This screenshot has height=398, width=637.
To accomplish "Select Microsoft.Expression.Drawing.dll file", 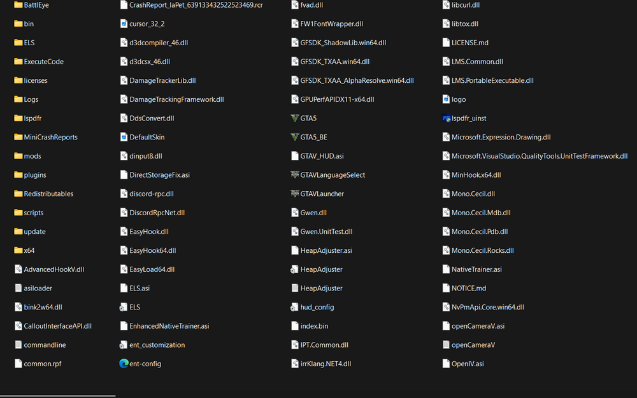I will point(497,138).
